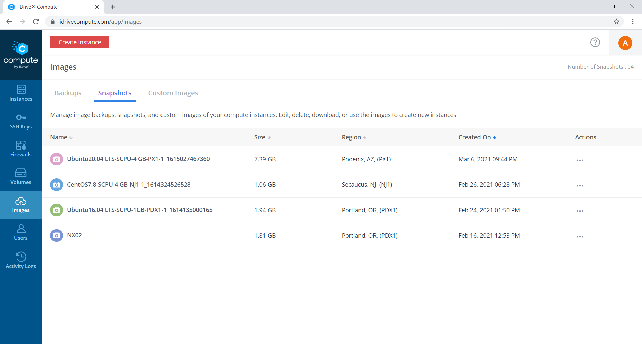The height and width of the screenshot is (344, 642).
Task: Open the Ubuntu20.04 LTS snapshot name
Action: [138, 159]
